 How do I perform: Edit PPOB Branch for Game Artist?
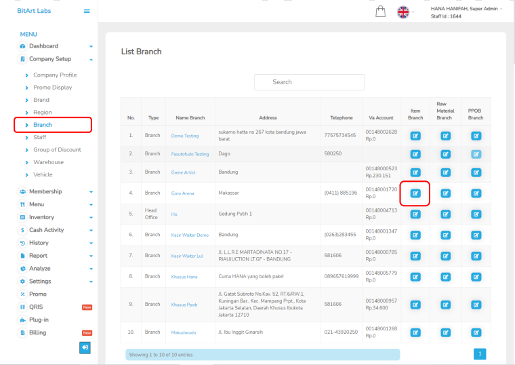point(475,172)
